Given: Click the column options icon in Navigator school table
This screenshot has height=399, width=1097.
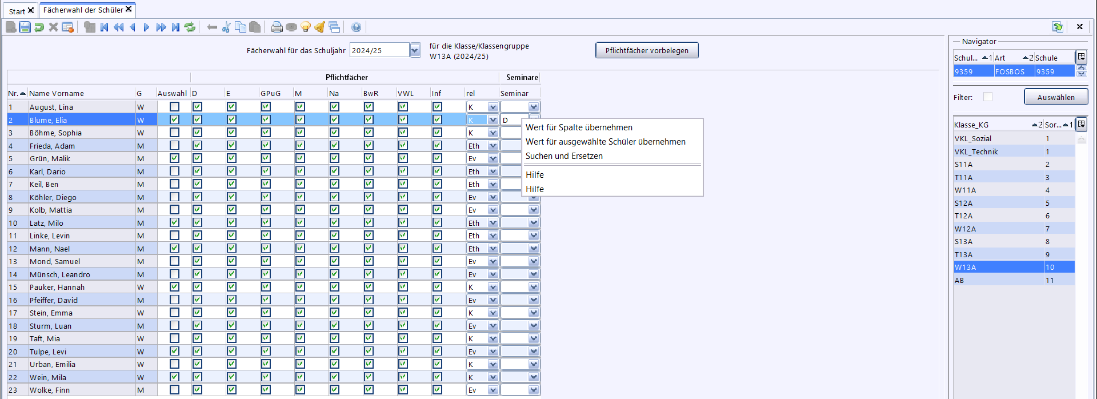Looking at the screenshot, I should coord(1081,57).
